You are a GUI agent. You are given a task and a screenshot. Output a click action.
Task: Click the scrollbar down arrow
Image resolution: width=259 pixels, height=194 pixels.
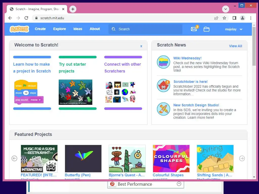[254, 177]
